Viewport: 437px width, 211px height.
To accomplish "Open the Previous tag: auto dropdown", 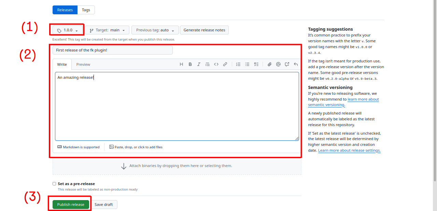I will coord(155,30).
